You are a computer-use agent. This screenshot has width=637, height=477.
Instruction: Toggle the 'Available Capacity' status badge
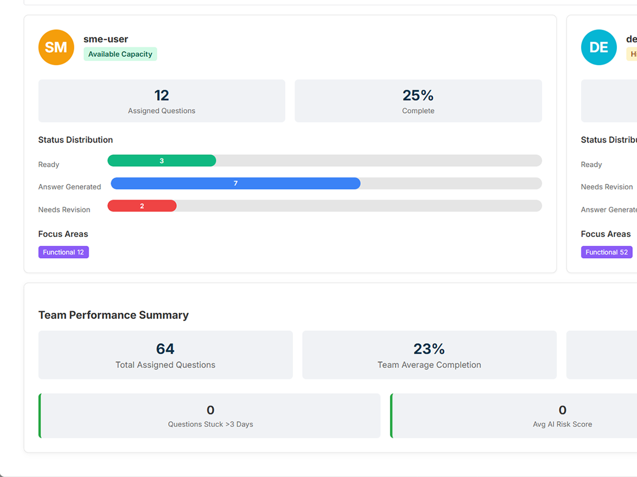point(120,54)
